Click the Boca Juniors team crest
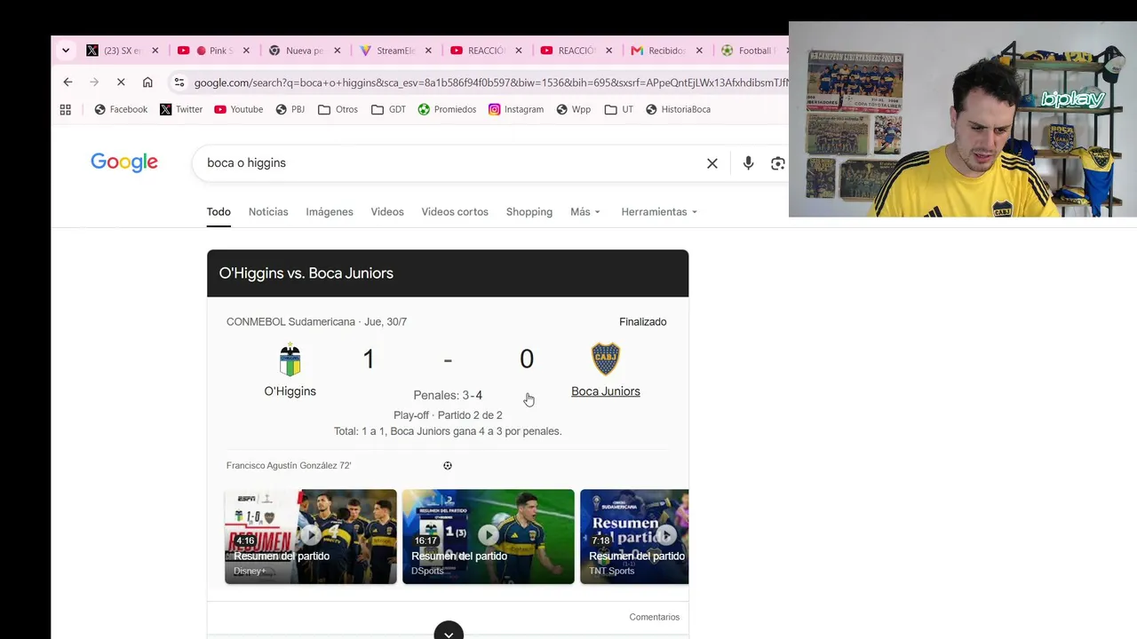The width and height of the screenshot is (1137, 639). [606, 359]
